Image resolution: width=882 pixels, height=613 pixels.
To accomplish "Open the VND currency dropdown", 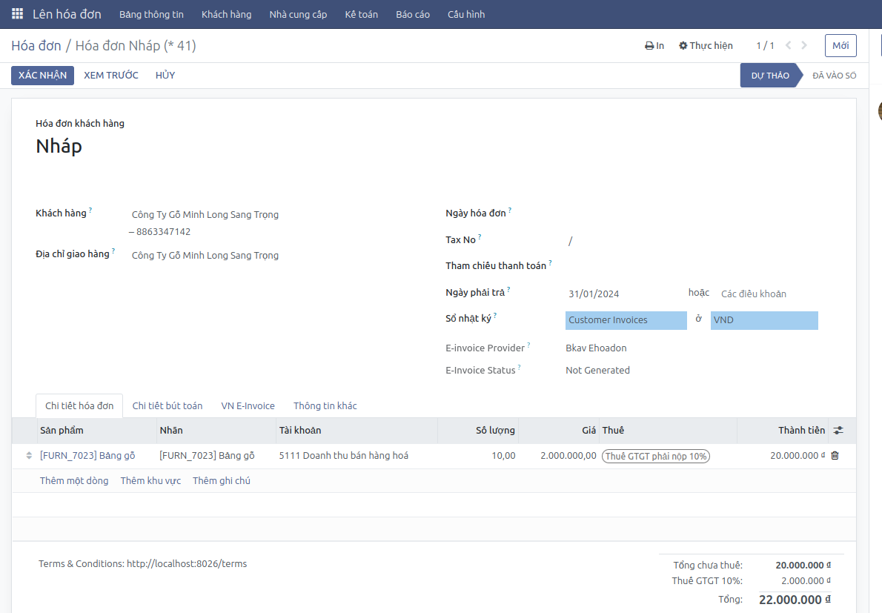I will click(x=763, y=320).
